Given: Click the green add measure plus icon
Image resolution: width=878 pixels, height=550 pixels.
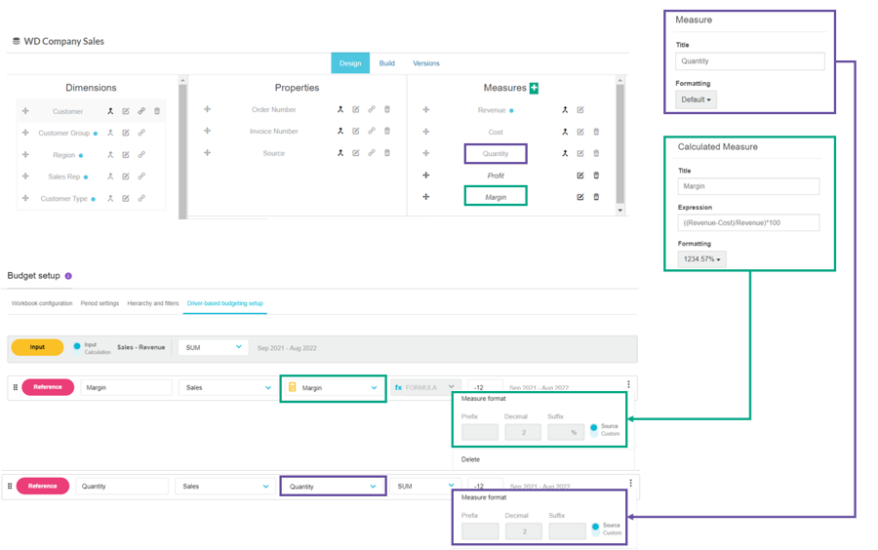Looking at the screenshot, I should pyautogui.click(x=534, y=88).
